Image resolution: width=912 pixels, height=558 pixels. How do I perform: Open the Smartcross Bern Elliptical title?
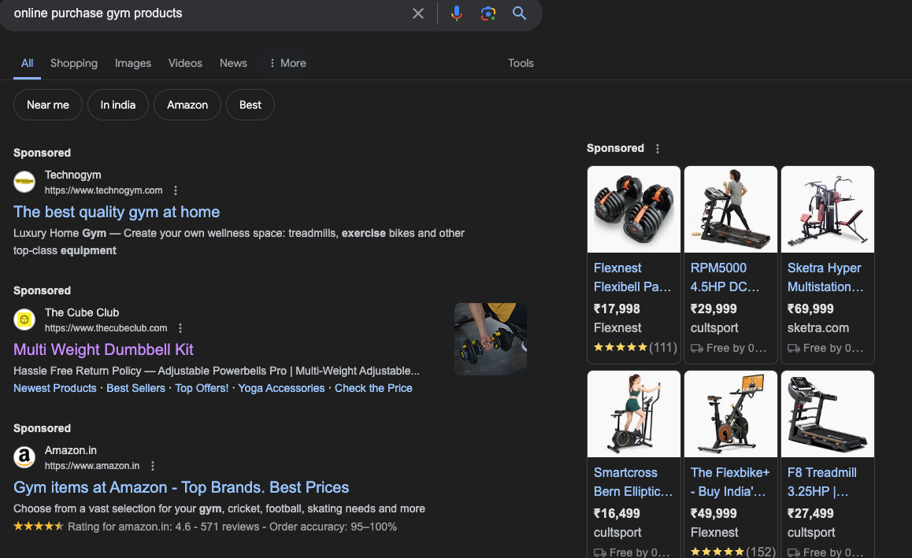633,482
